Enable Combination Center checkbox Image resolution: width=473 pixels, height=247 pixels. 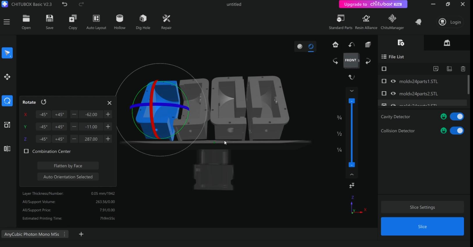tap(26, 151)
